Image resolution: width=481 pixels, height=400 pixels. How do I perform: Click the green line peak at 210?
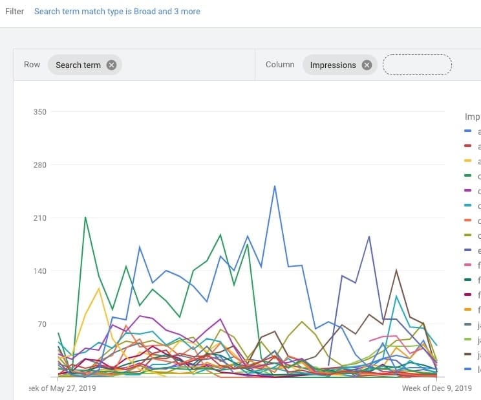click(85, 217)
